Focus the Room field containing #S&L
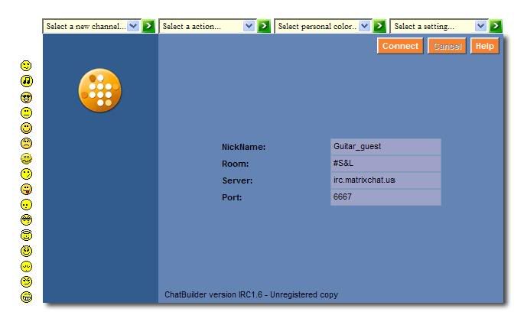This screenshot has height=325, width=524. point(386,164)
